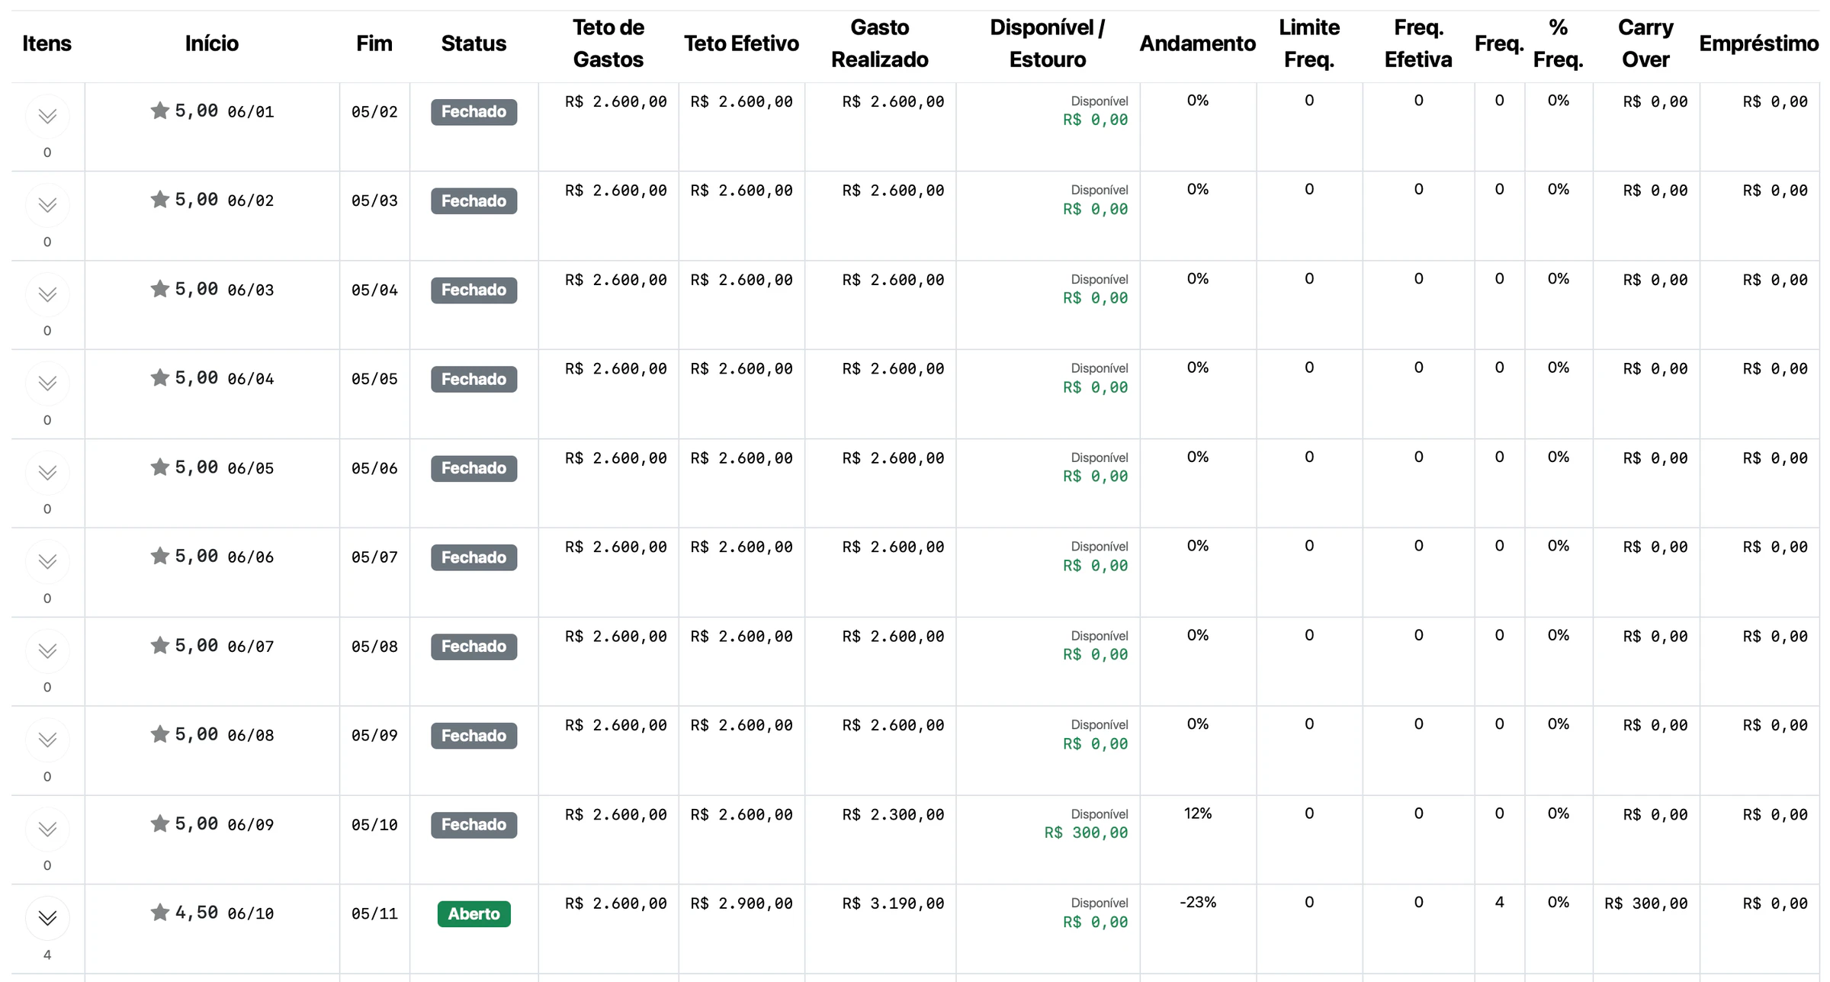This screenshot has height=982, width=1830.
Task: Click the Status column header
Action: 474,43
